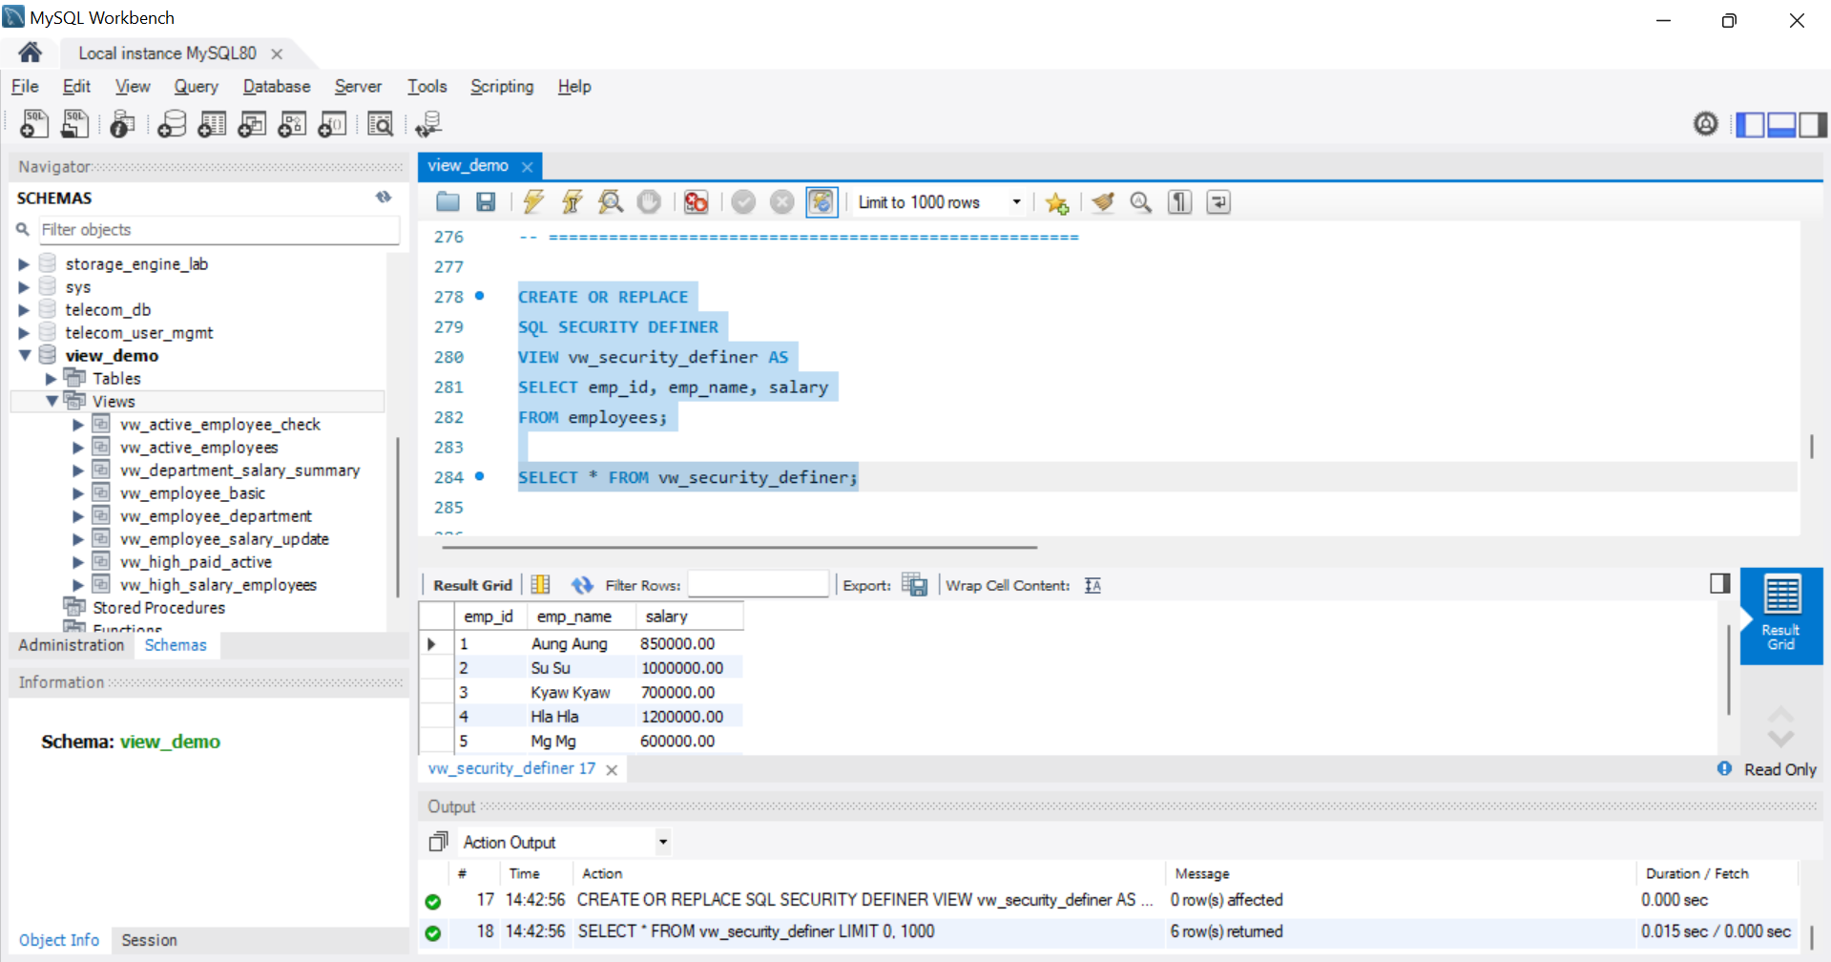Click the salary column header

[689, 617]
